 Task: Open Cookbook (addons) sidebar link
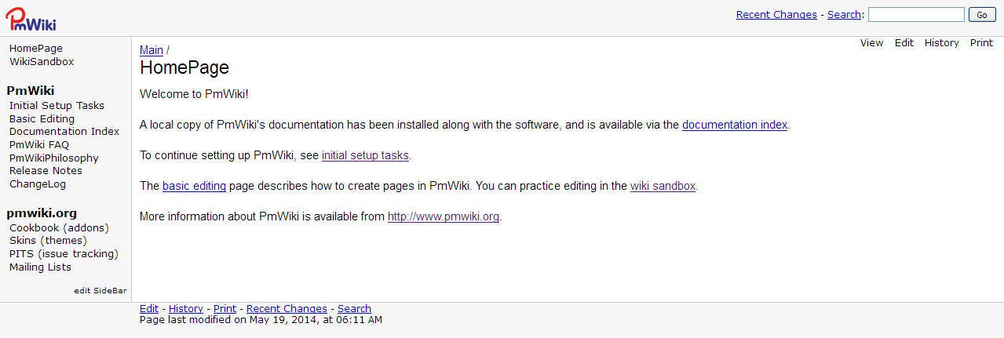coord(59,228)
